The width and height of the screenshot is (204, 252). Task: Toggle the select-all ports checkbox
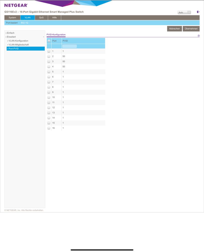pyautogui.click(x=49, y=41)
